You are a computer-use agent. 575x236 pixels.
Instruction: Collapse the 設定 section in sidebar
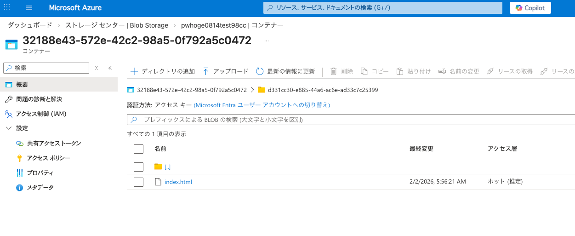tap(9, 128)
